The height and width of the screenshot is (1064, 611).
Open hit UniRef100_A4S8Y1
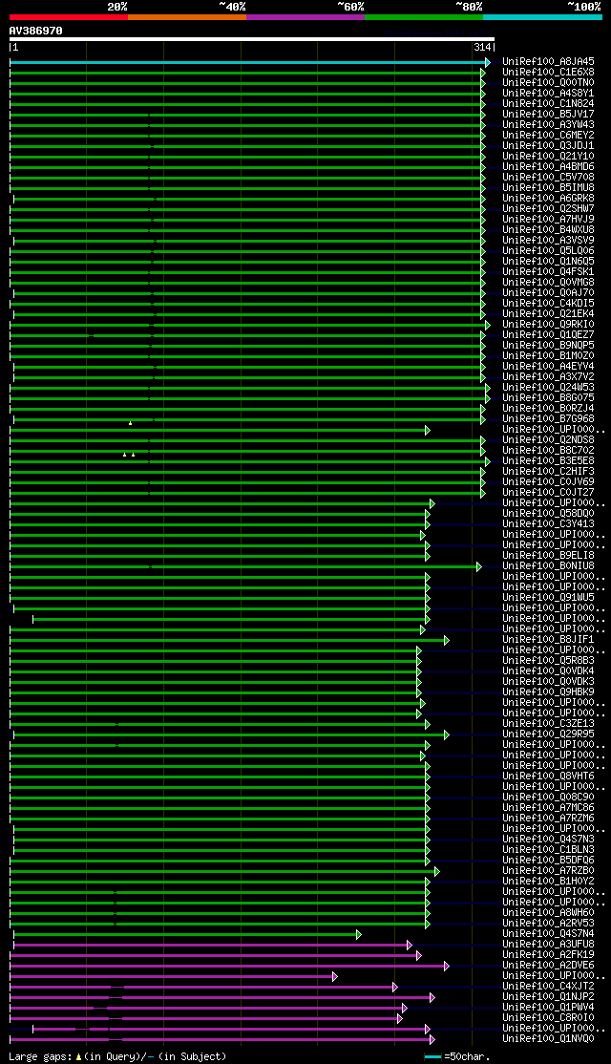pos(549,93)
